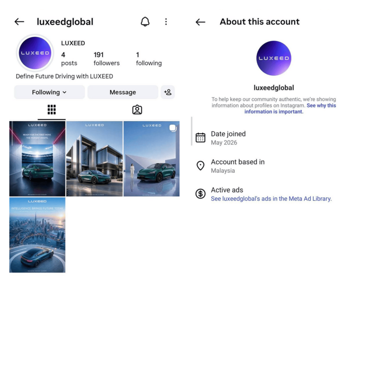Open the notification bell for luxeedglobal

(x=145, y=22)
